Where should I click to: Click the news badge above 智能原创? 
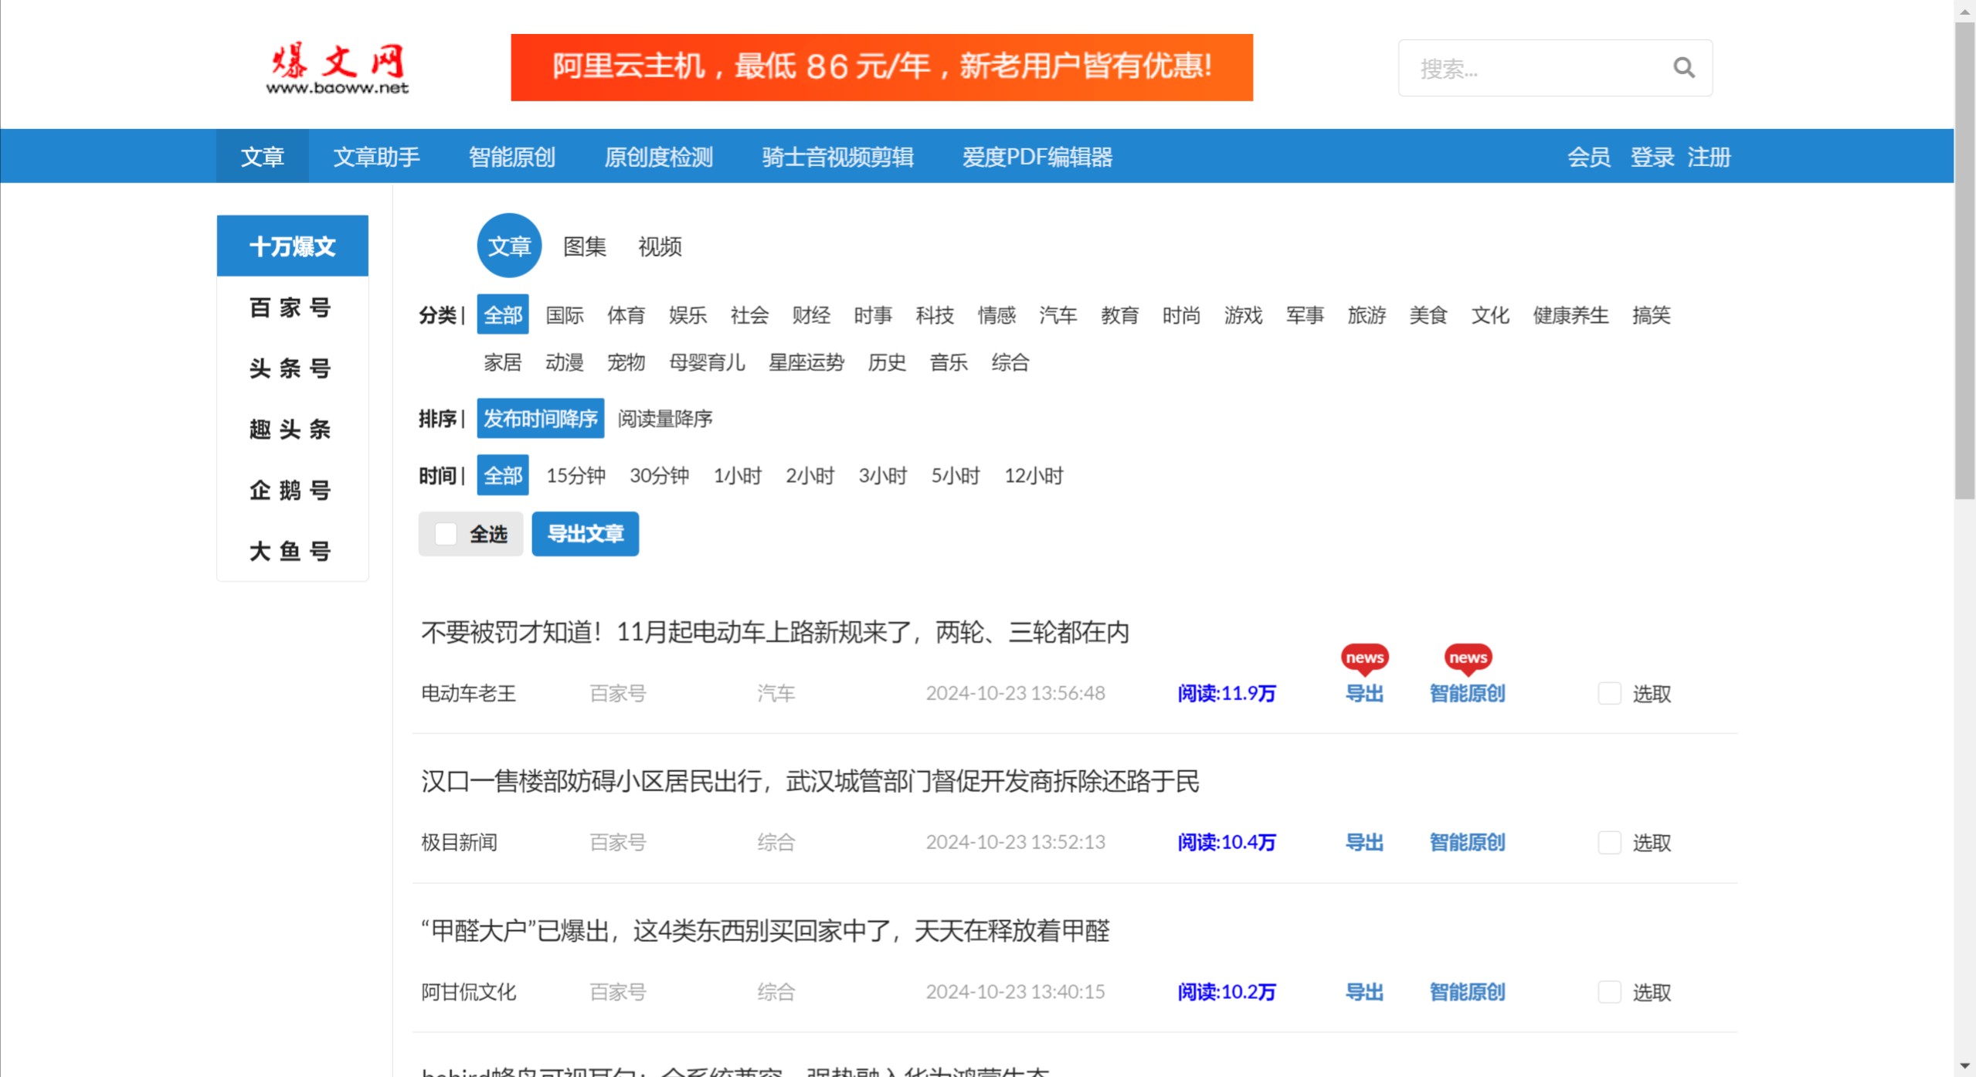(1468, 657)
